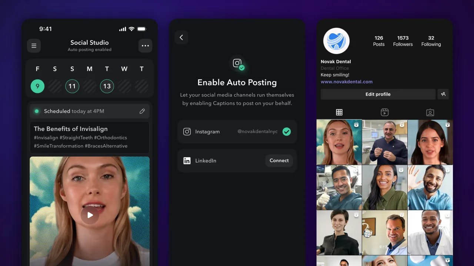Click the @novakdentalnyc account handle
This screenshot has height=266, width=474.
click(257, 132)
